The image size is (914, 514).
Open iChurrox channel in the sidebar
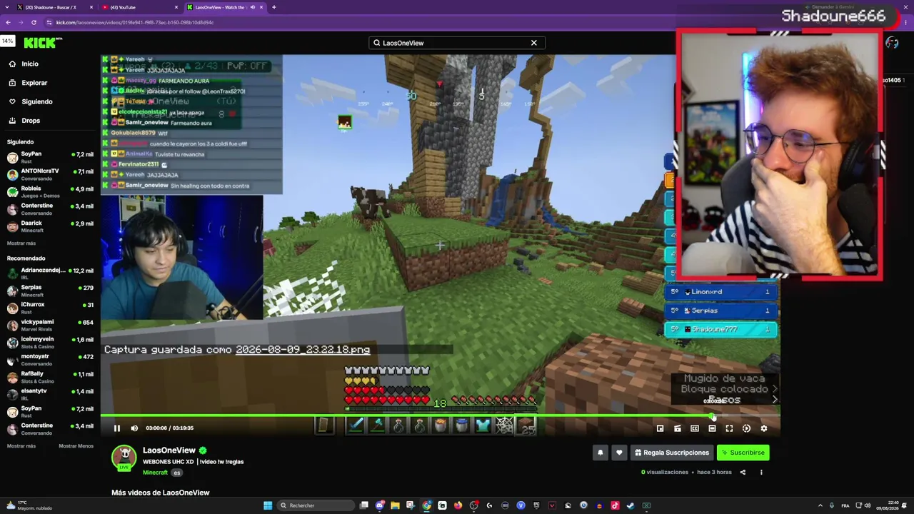coord(50,308)
